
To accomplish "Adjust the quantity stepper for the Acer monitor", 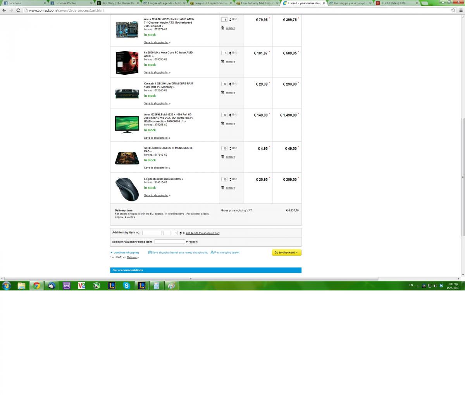I will pos(230,115).
